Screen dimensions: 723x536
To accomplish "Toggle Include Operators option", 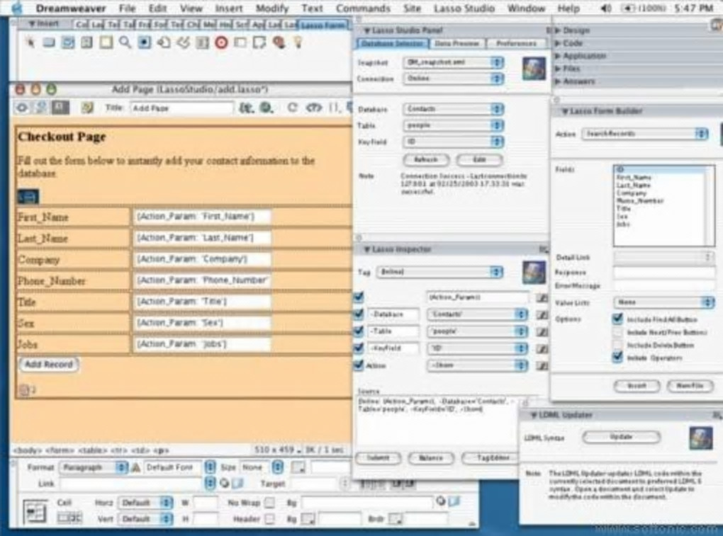I will coord(617,358).
